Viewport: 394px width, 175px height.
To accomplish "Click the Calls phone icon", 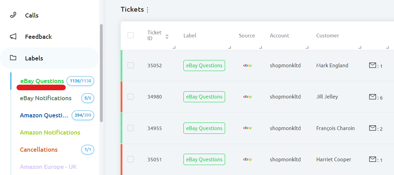I will point(13,15).
